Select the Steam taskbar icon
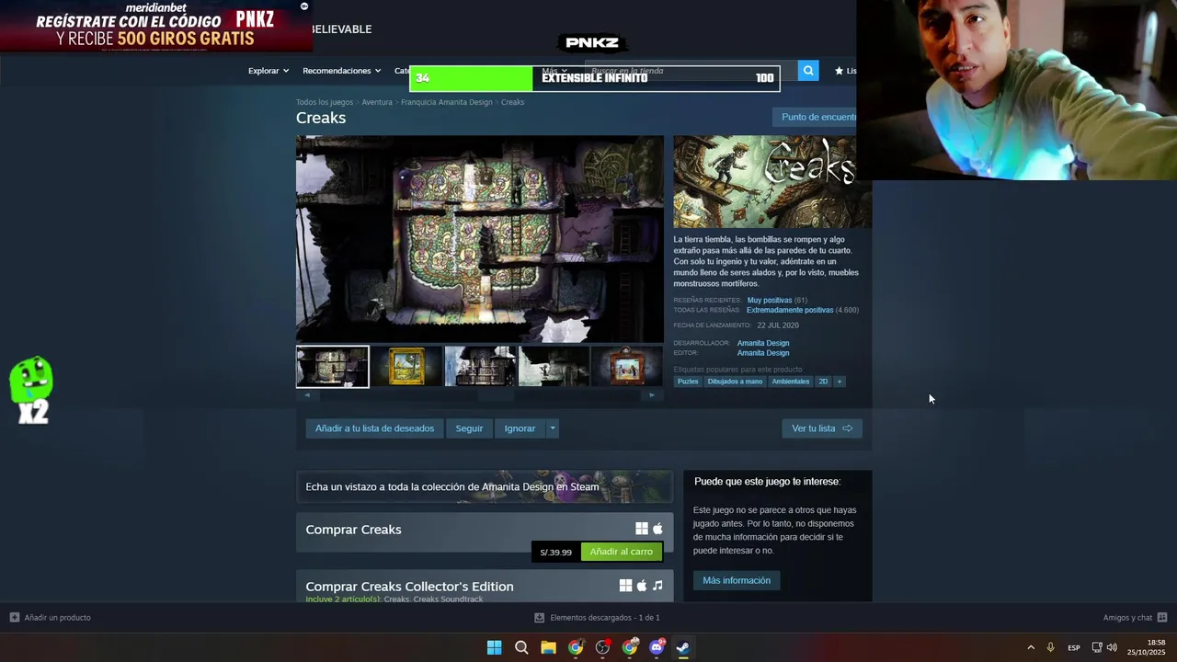This screenshot has height=662, width=1177. [x=683, y=647]
